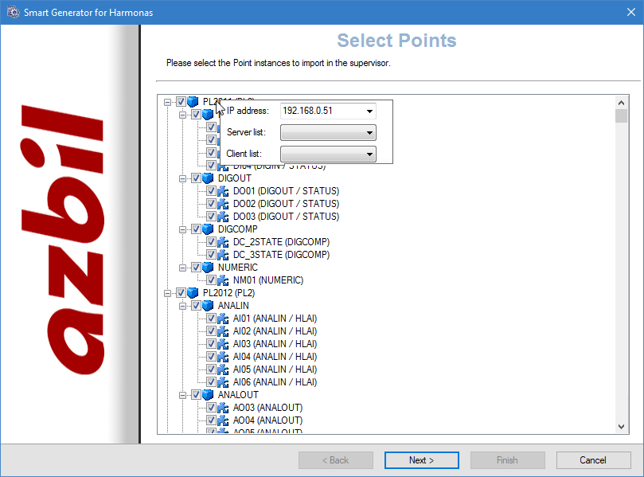The image size is (644, 477).
Task: Click the scrollbar down arrow in the tree
Action: tap(622, 427)
